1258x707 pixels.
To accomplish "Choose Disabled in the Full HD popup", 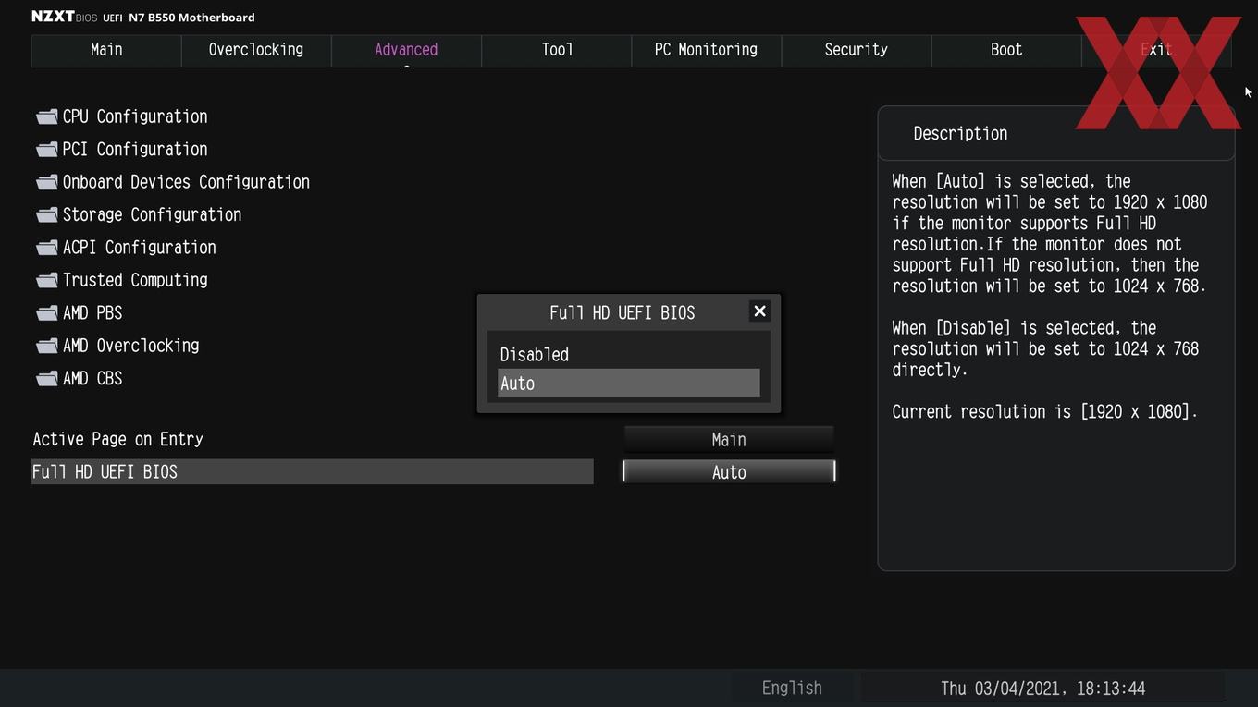I will pos(629,355).
